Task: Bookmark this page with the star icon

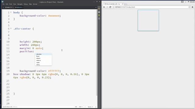Action: pos(190,7)
